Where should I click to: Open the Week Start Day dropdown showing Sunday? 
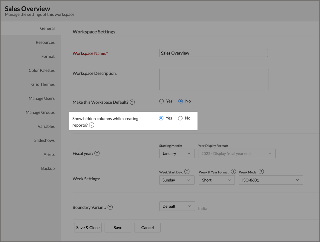click(177, 180)
